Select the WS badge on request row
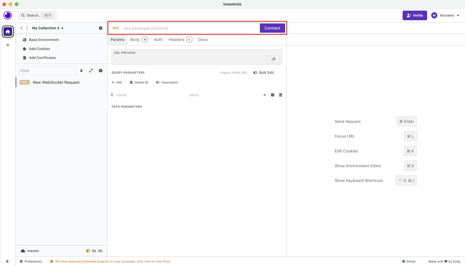 (x=25, y=82)
